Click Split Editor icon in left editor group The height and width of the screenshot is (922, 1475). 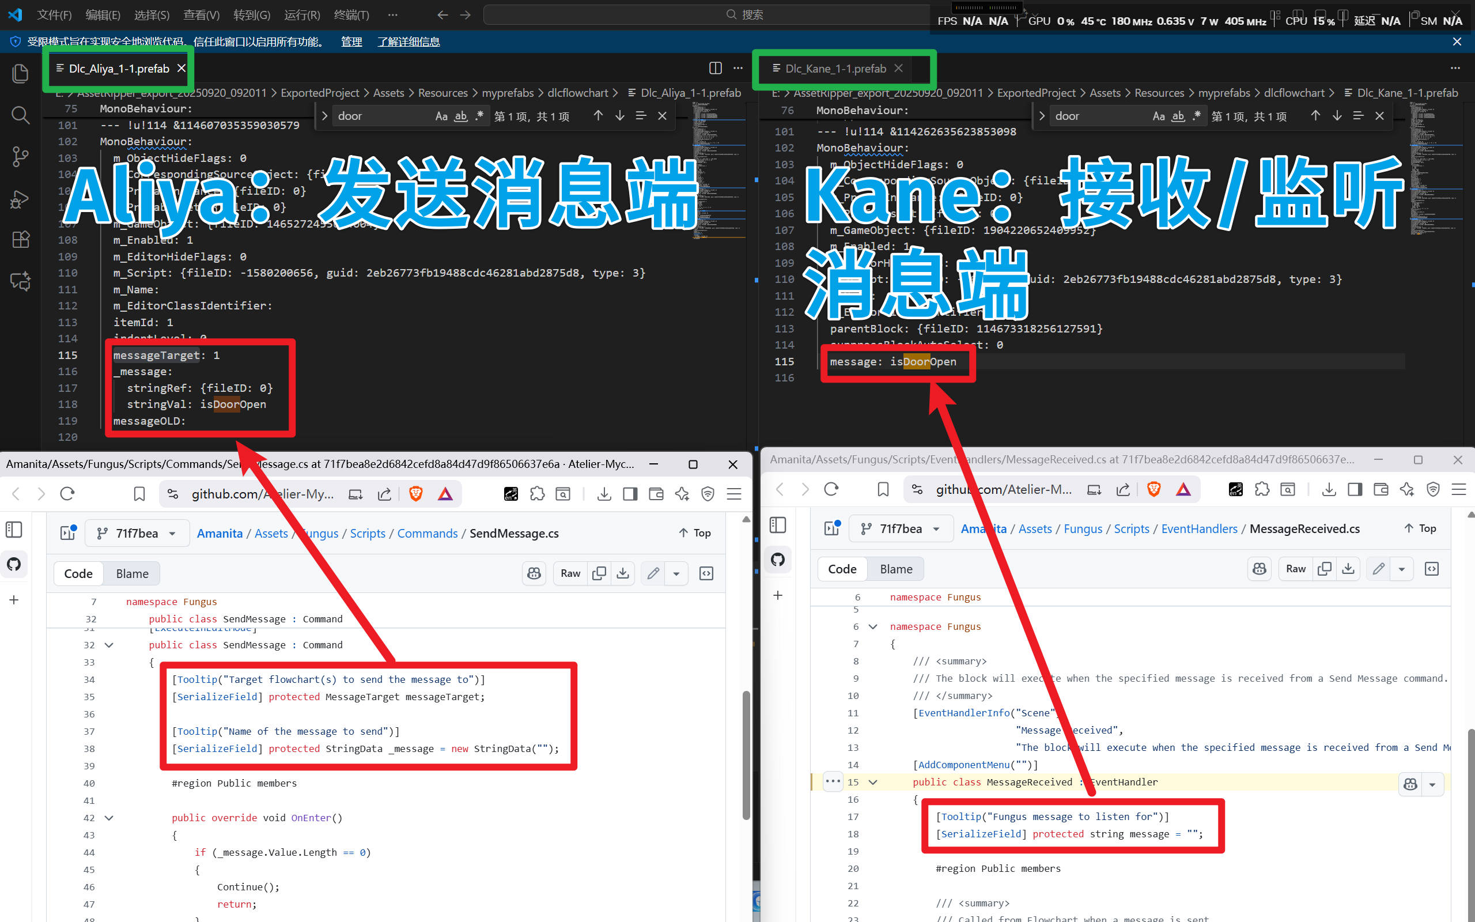pos(716,69)
